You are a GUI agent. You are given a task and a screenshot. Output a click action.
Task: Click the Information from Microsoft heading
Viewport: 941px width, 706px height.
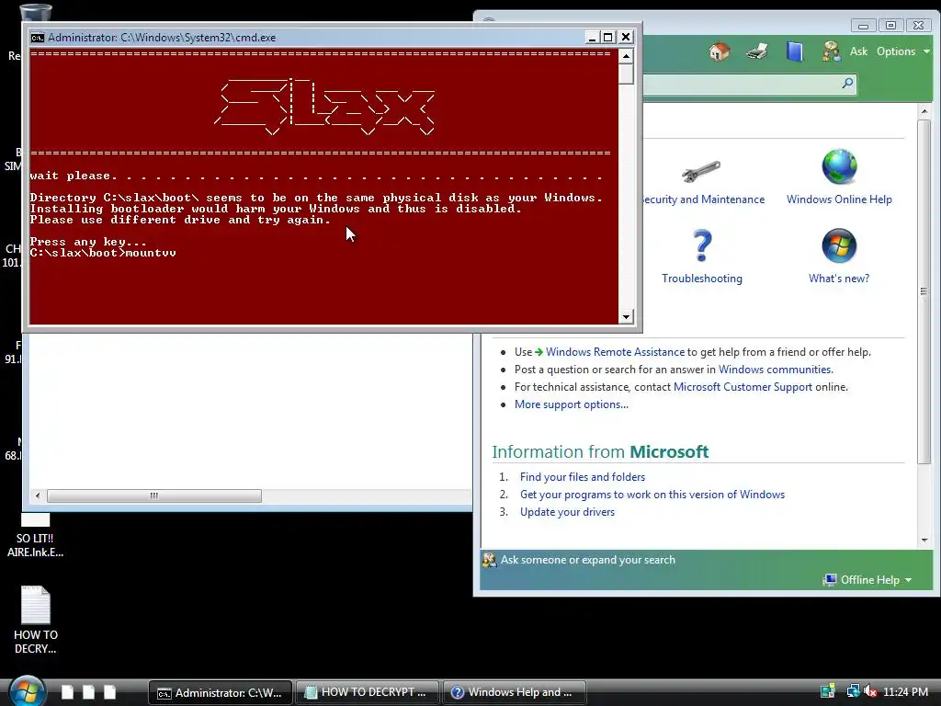coord(600,451)
